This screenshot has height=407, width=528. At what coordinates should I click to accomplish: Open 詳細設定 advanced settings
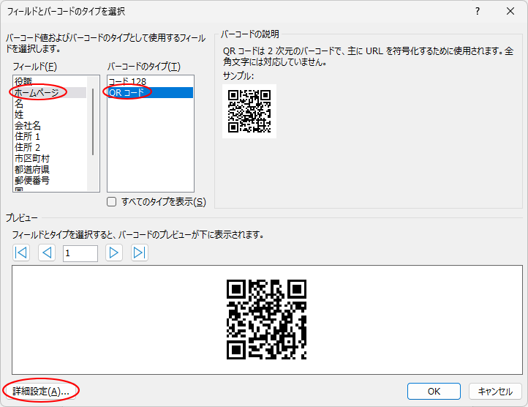[x=41, y=391]
